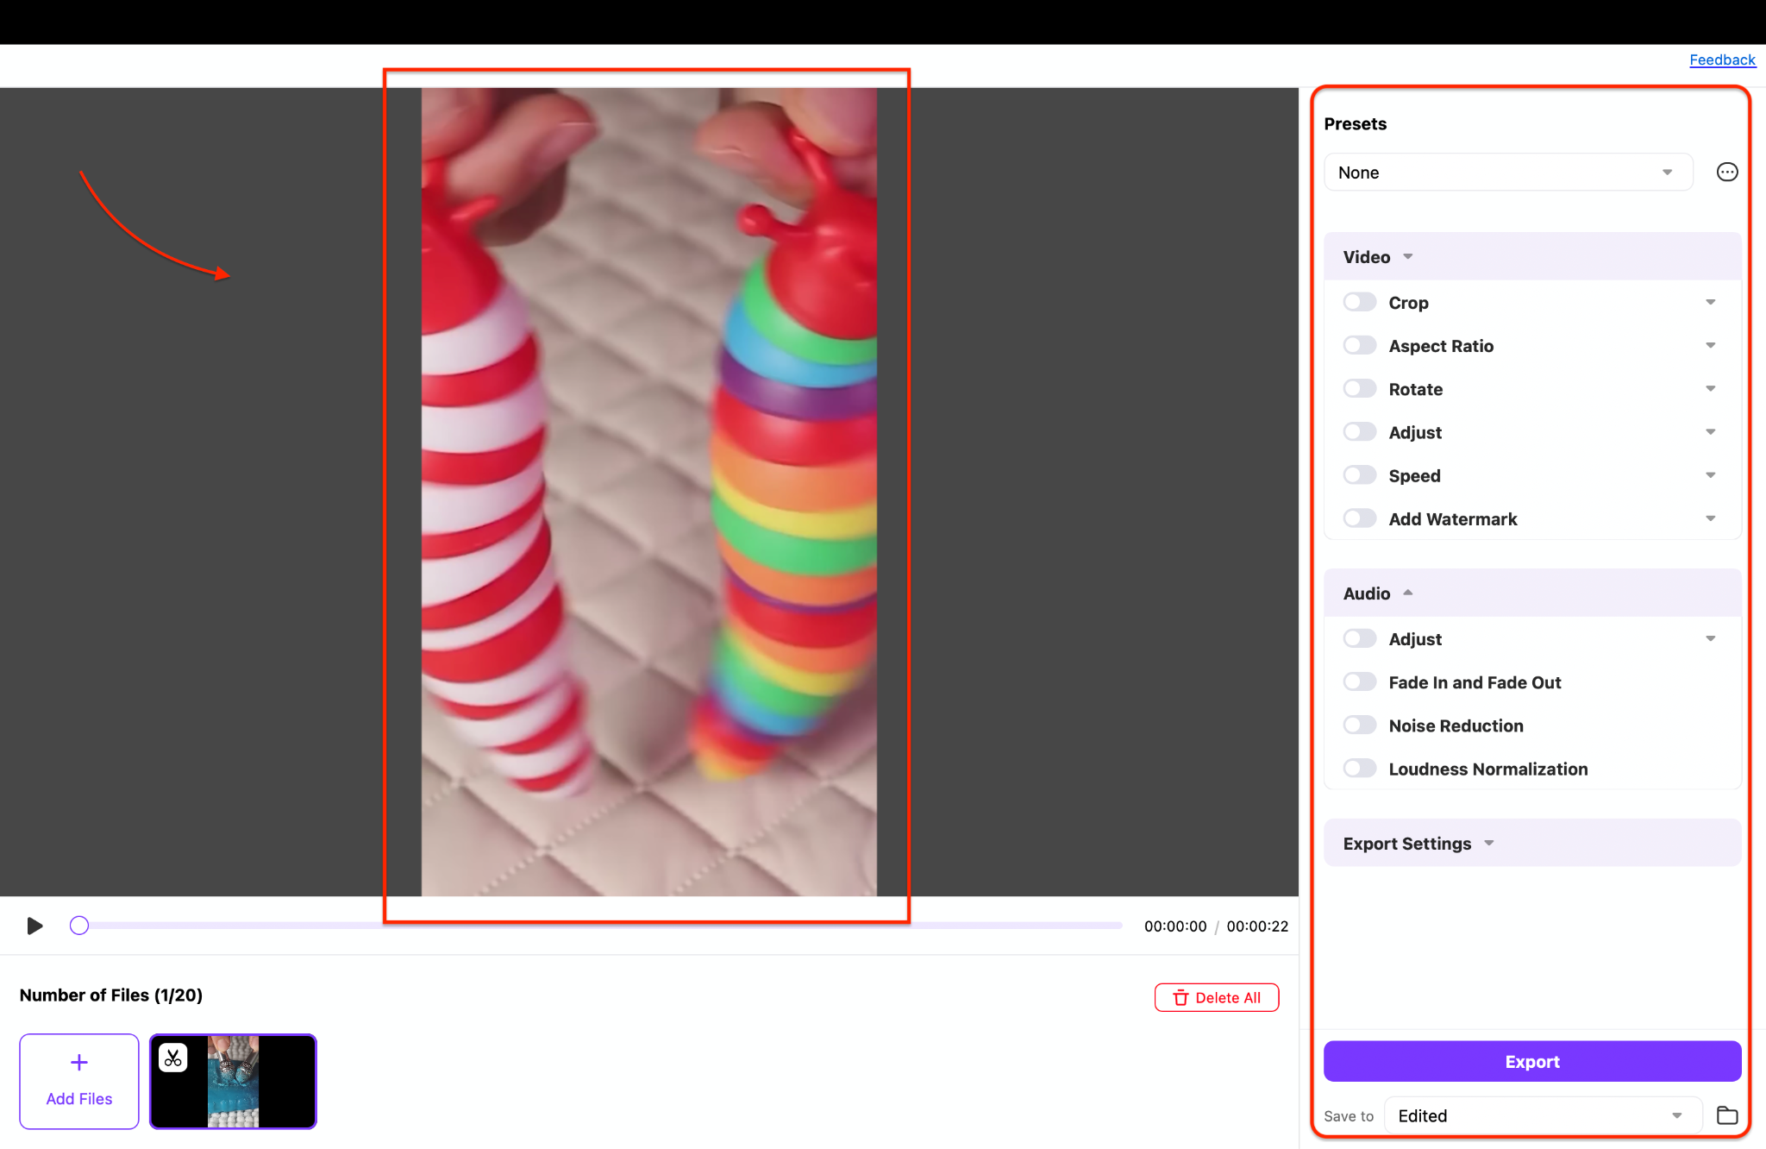Click the scissors icon on the video thumbnail
Screen dimensions: 1766x1149
click(172, 1057)
